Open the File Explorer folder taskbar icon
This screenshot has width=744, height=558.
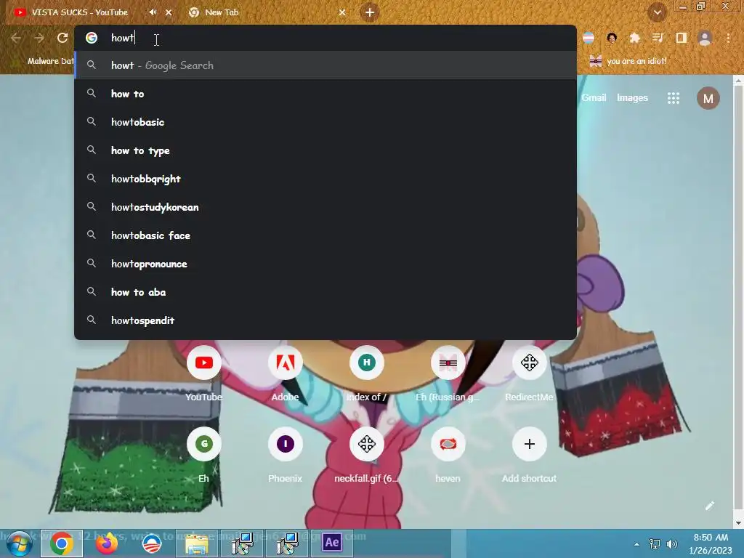pos(196,543)
